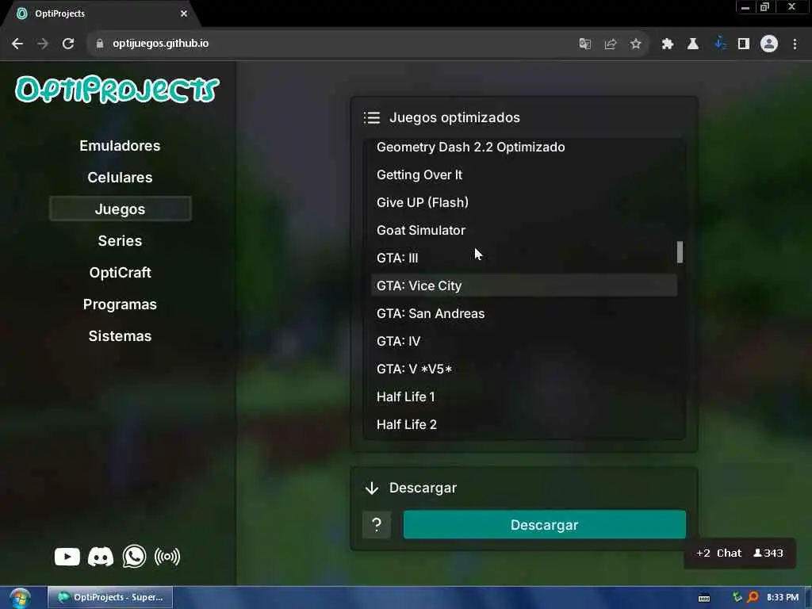This screenshot has height=609, width=812.
Task: Select GTA: V *V5*
Action: point(524,370)
